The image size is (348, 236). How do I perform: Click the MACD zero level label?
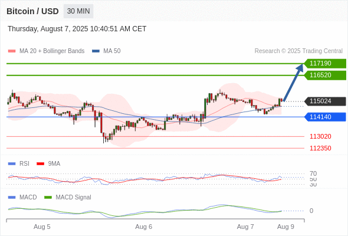[311, 211]
